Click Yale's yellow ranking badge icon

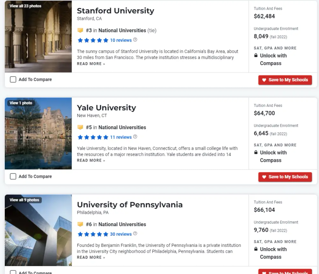[x=80, y=127]
